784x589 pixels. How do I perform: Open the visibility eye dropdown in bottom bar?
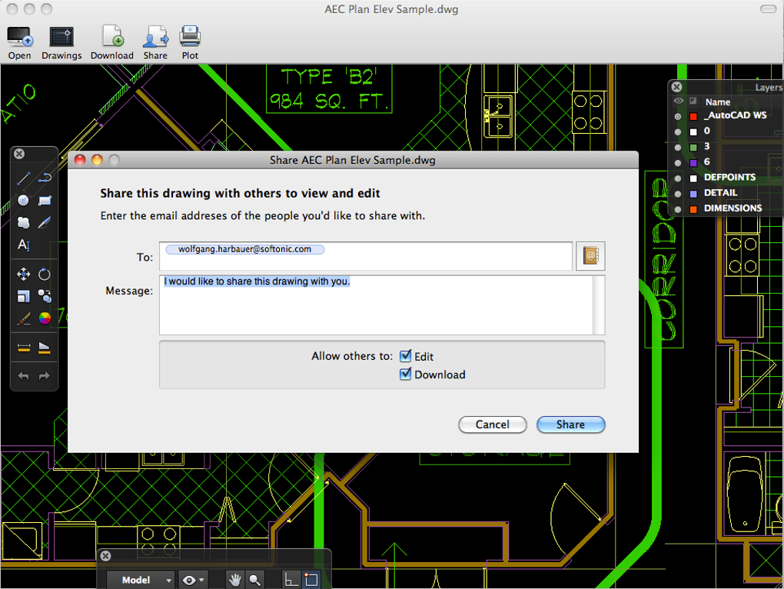click(191, 579)
